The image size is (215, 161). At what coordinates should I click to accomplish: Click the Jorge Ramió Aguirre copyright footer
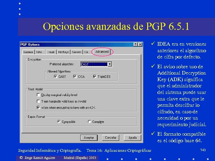(x=37, y=158)
